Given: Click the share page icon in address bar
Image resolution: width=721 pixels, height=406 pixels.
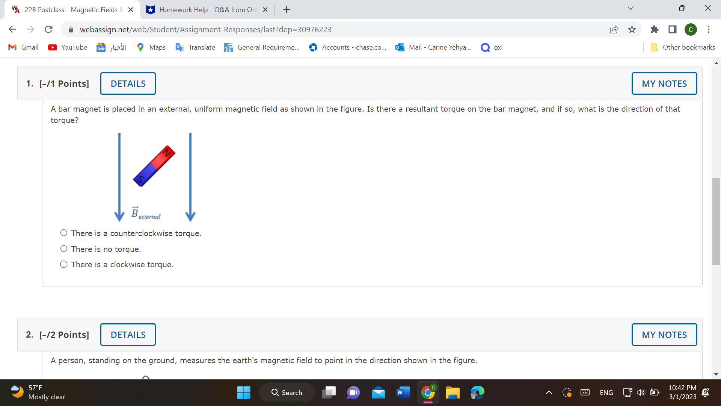Looking at the screenshot, I should coord(614,29).
